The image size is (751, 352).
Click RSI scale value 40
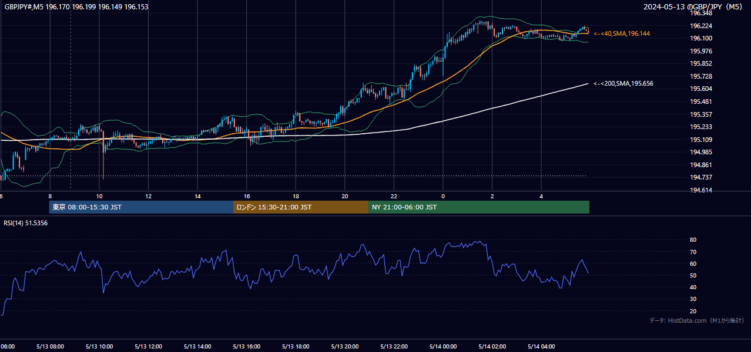693,287
